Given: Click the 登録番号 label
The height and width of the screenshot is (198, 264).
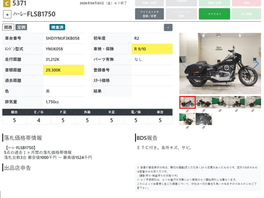Looking at the screenshot, I should coord(102,70).
